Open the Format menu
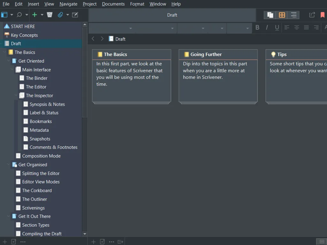Viewport: 327px width, 245px height. (x=137, y=4)
